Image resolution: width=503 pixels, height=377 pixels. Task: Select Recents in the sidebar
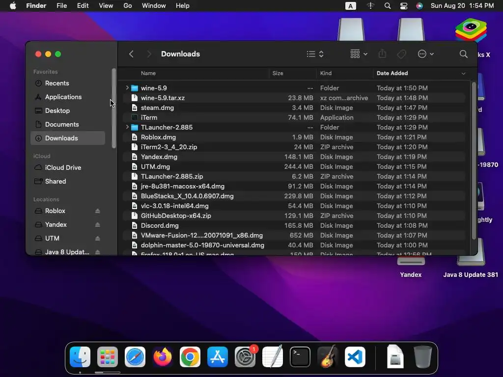pyautogui.click(x=68, y=83)
